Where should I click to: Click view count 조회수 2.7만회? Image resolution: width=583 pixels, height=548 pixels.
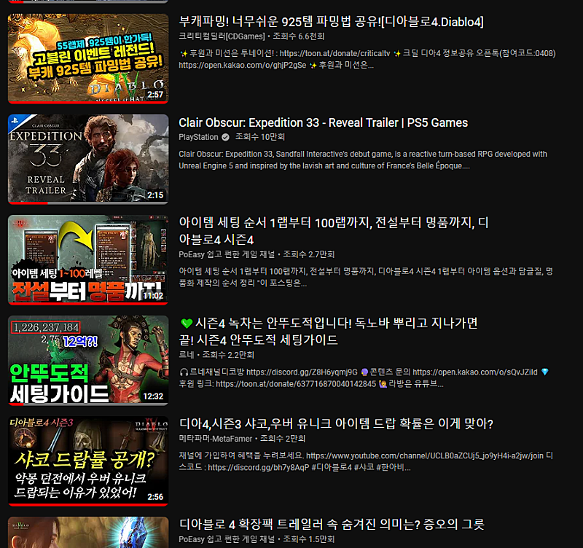(x=308, y=254)
